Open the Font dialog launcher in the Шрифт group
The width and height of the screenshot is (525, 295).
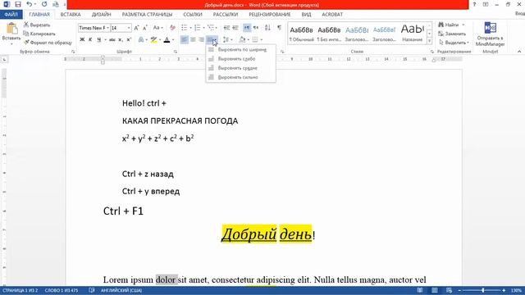point(175,52)
